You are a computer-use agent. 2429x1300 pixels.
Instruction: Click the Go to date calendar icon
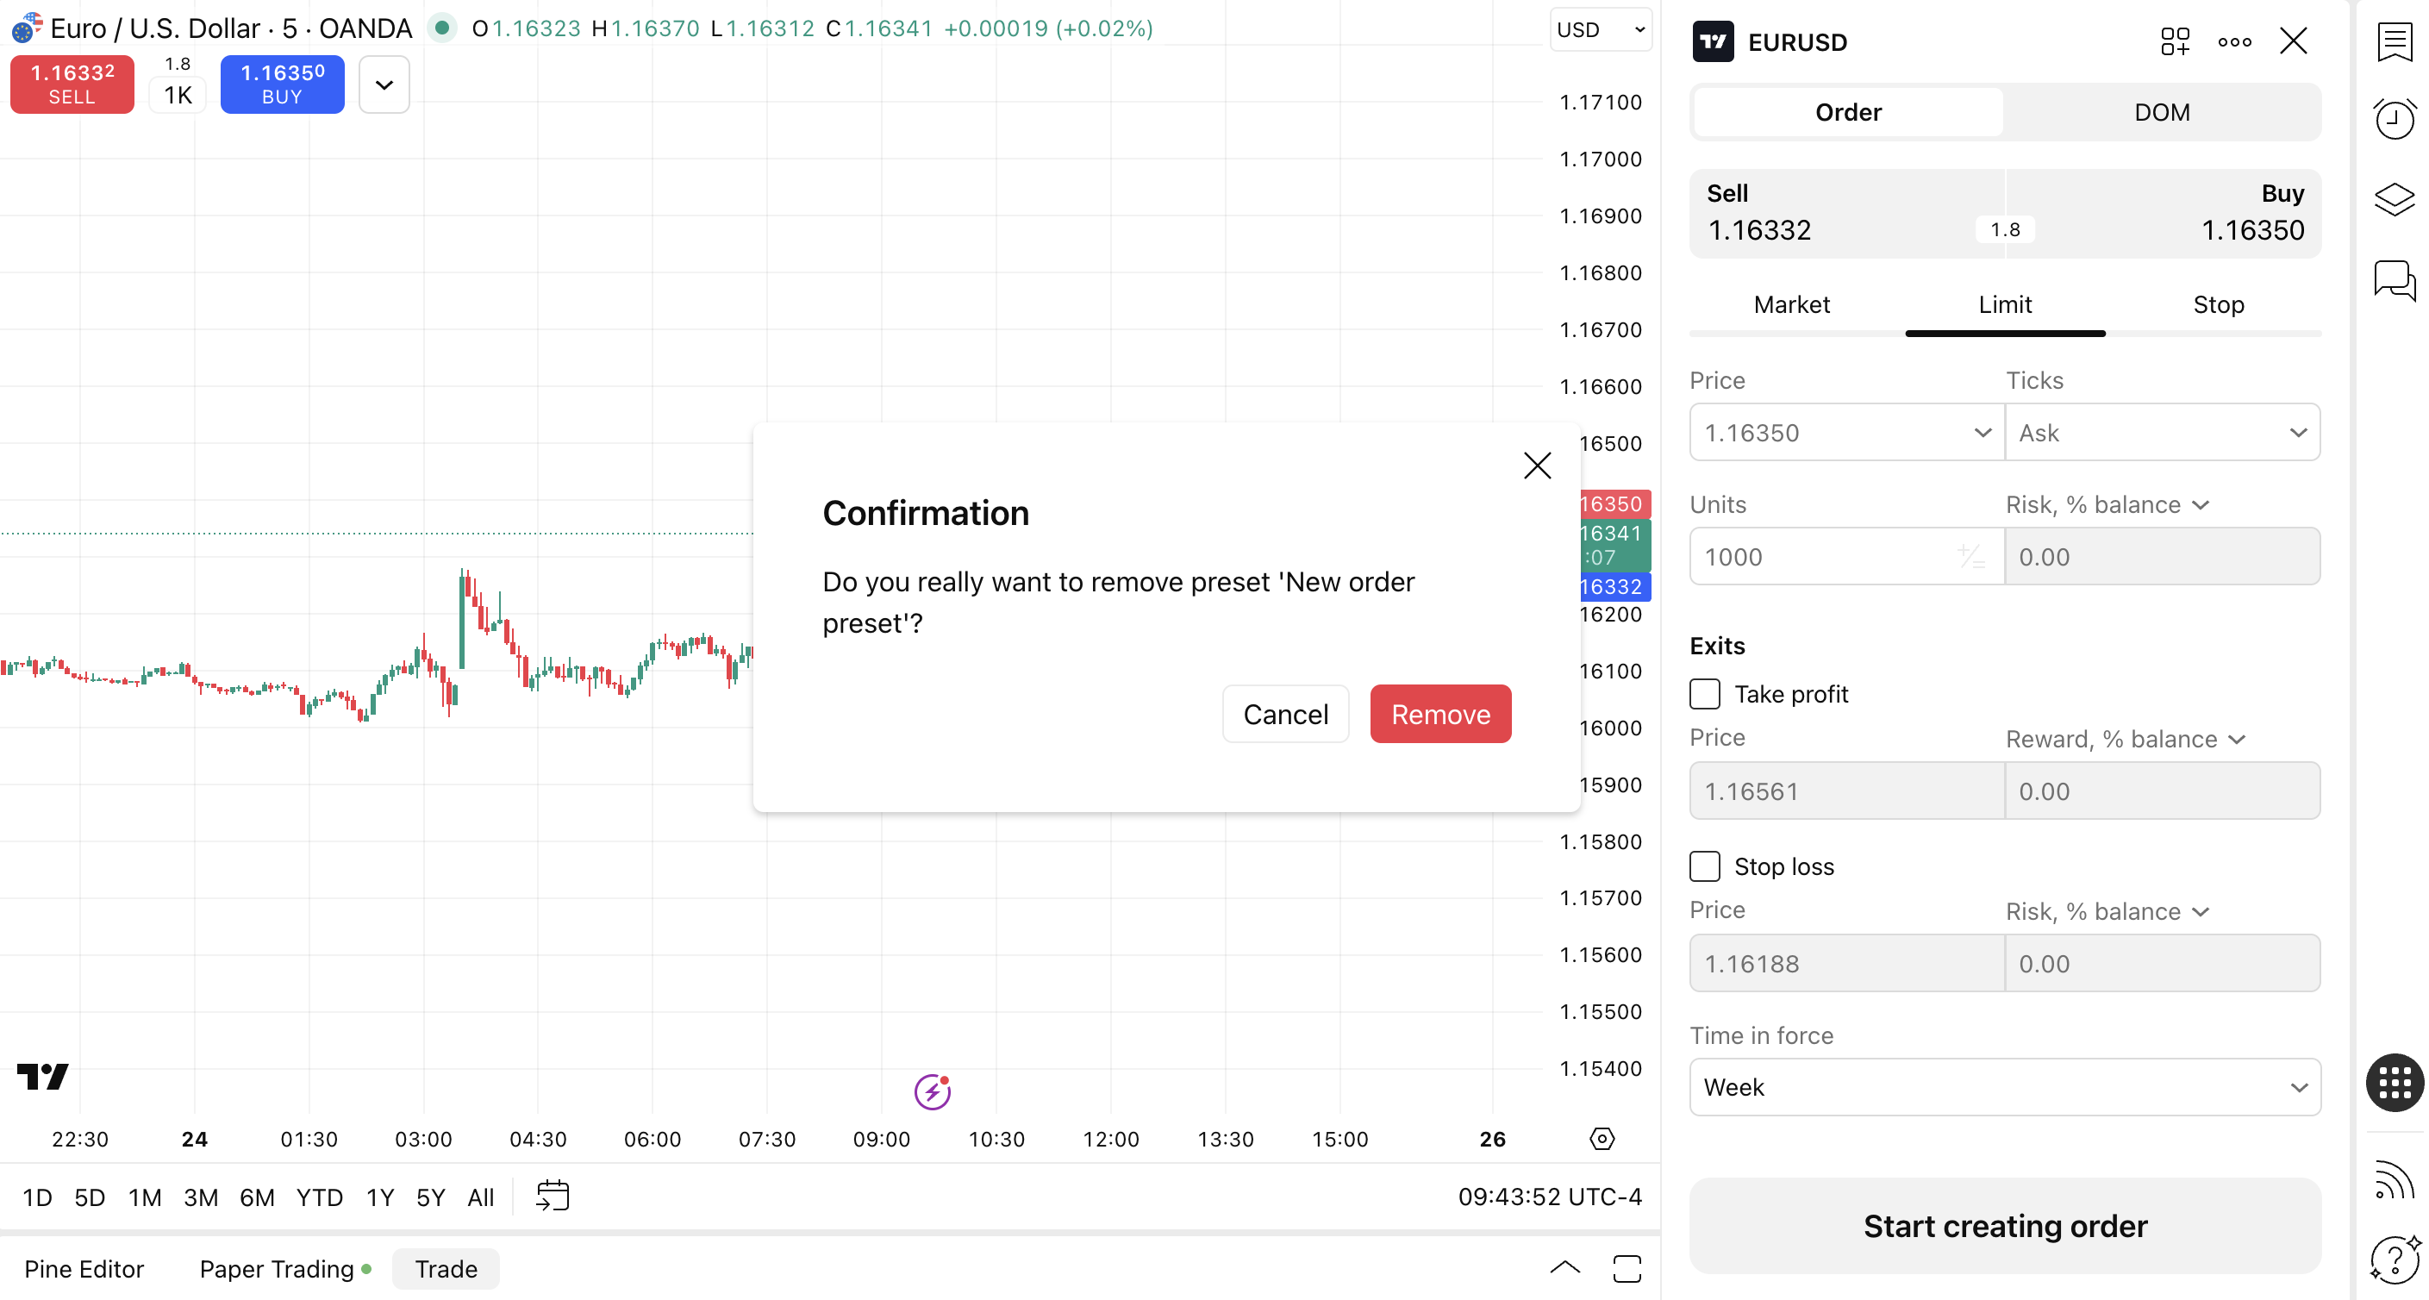tap(553, 1196)
